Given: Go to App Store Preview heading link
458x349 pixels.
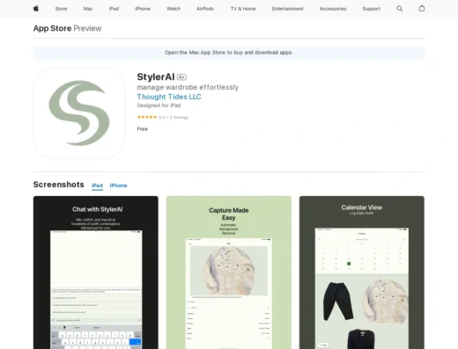Looking at the screenshot, I should point(67,28).
